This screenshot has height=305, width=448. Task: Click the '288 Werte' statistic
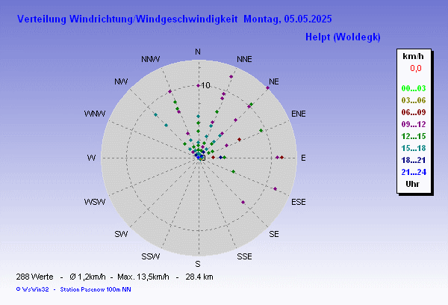34,277
